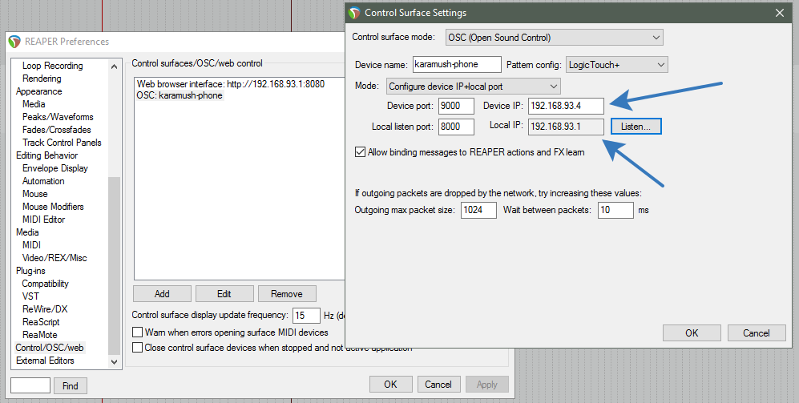This screenshot has width=799, height=403.
Task: Confirm Control Surface Settings with OK
Action: 692,332
